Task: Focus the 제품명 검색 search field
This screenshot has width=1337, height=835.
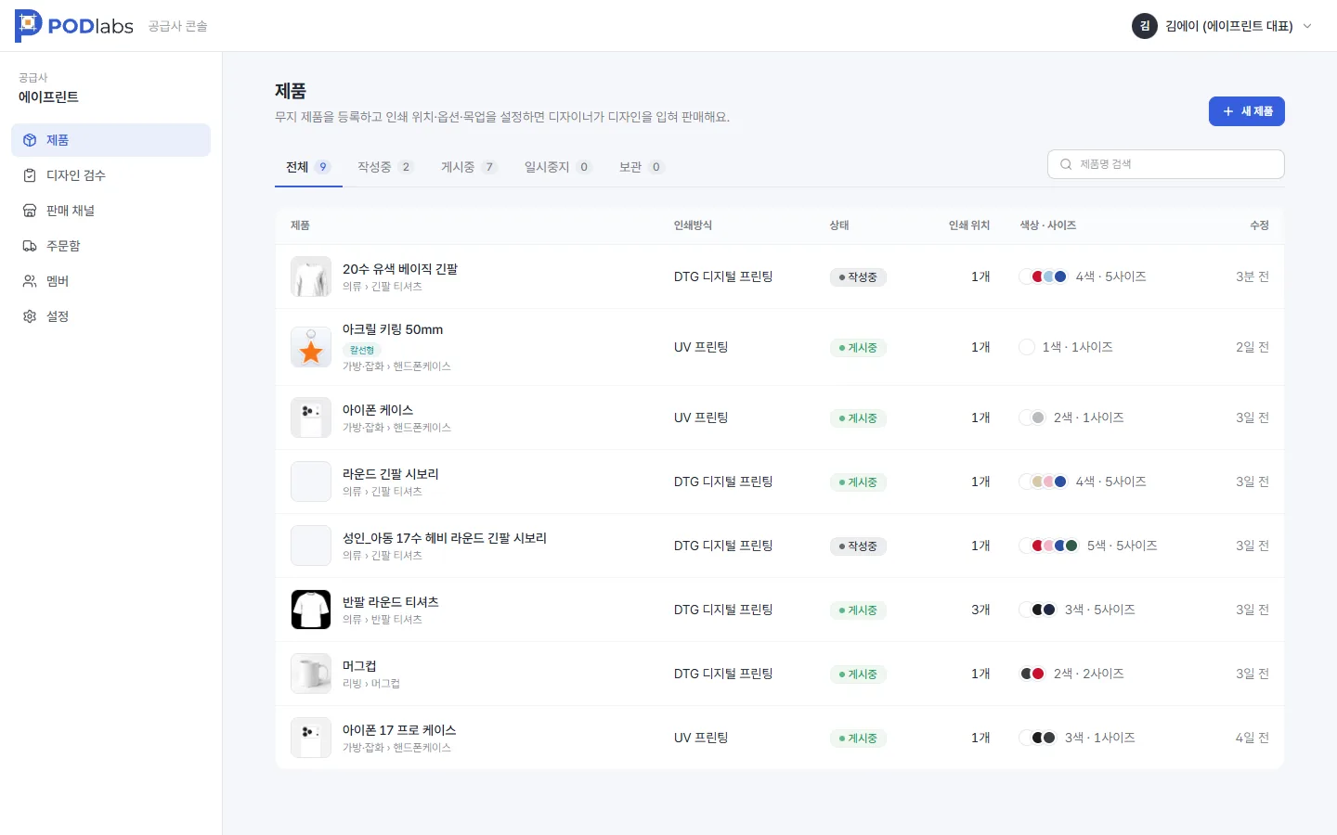Action: tap(1166, 164)
